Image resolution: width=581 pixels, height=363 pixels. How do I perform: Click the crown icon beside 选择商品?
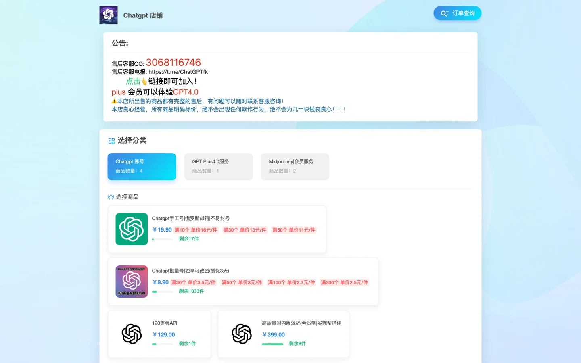click(x=111, y=197)
